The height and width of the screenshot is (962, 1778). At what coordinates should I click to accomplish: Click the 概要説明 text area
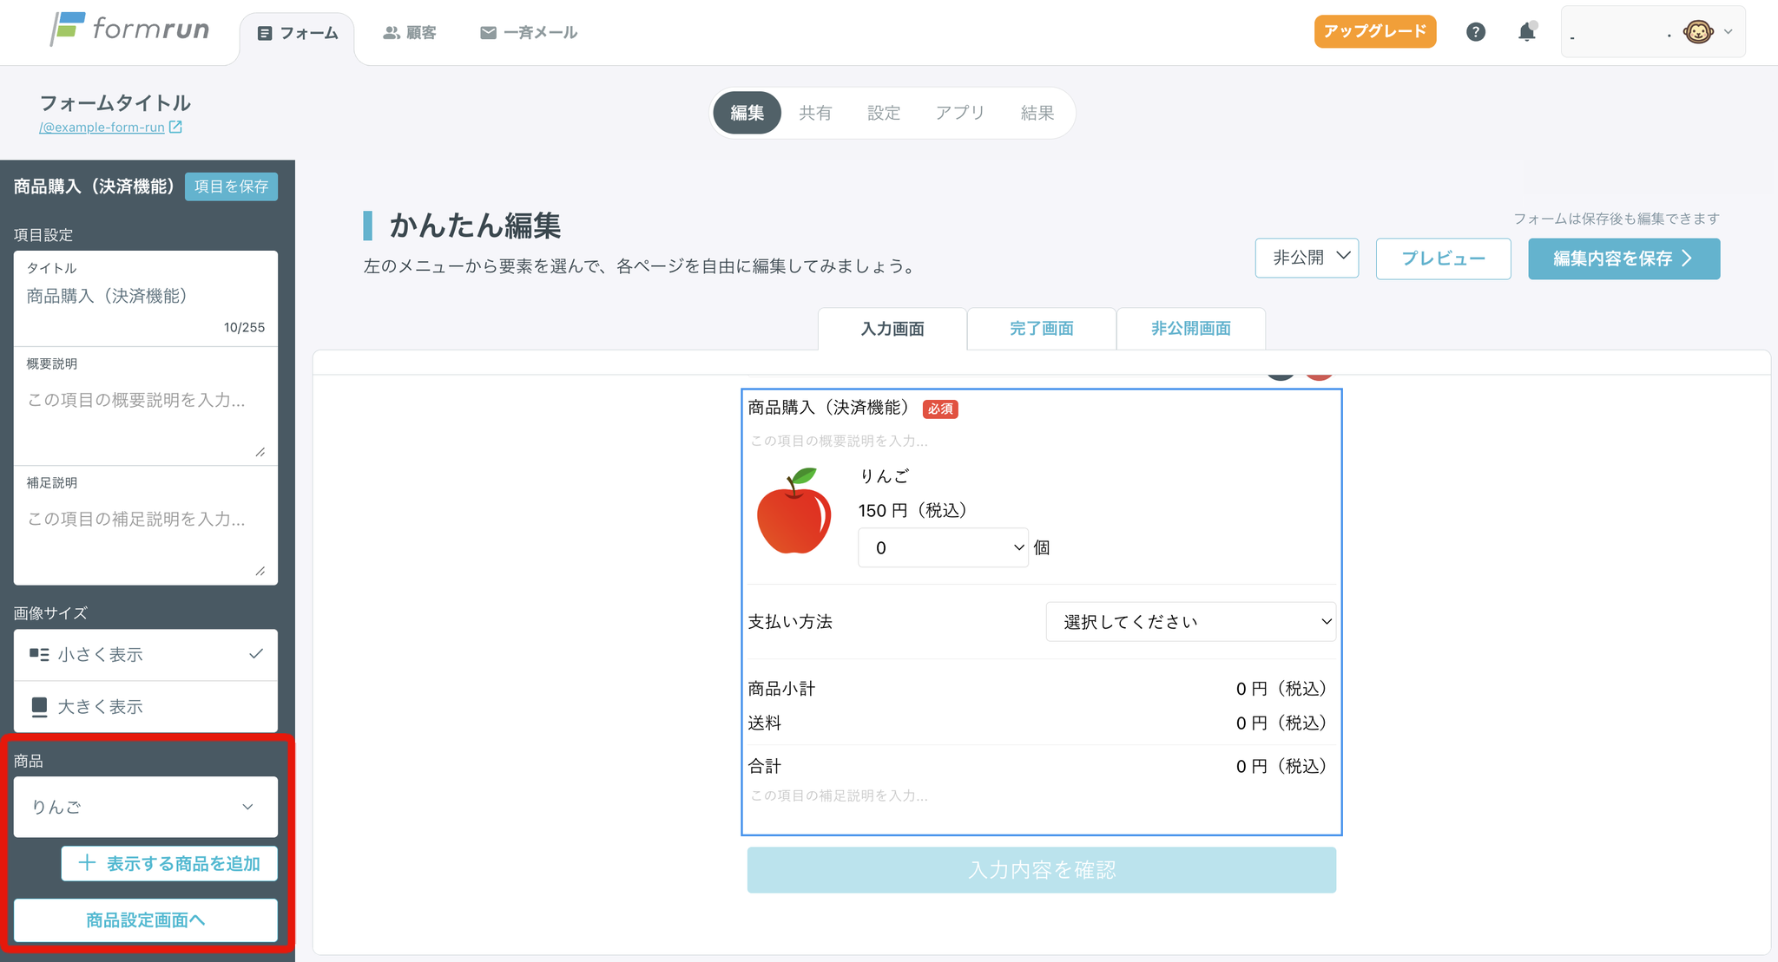pyautogui.click(x=146, y=416)
